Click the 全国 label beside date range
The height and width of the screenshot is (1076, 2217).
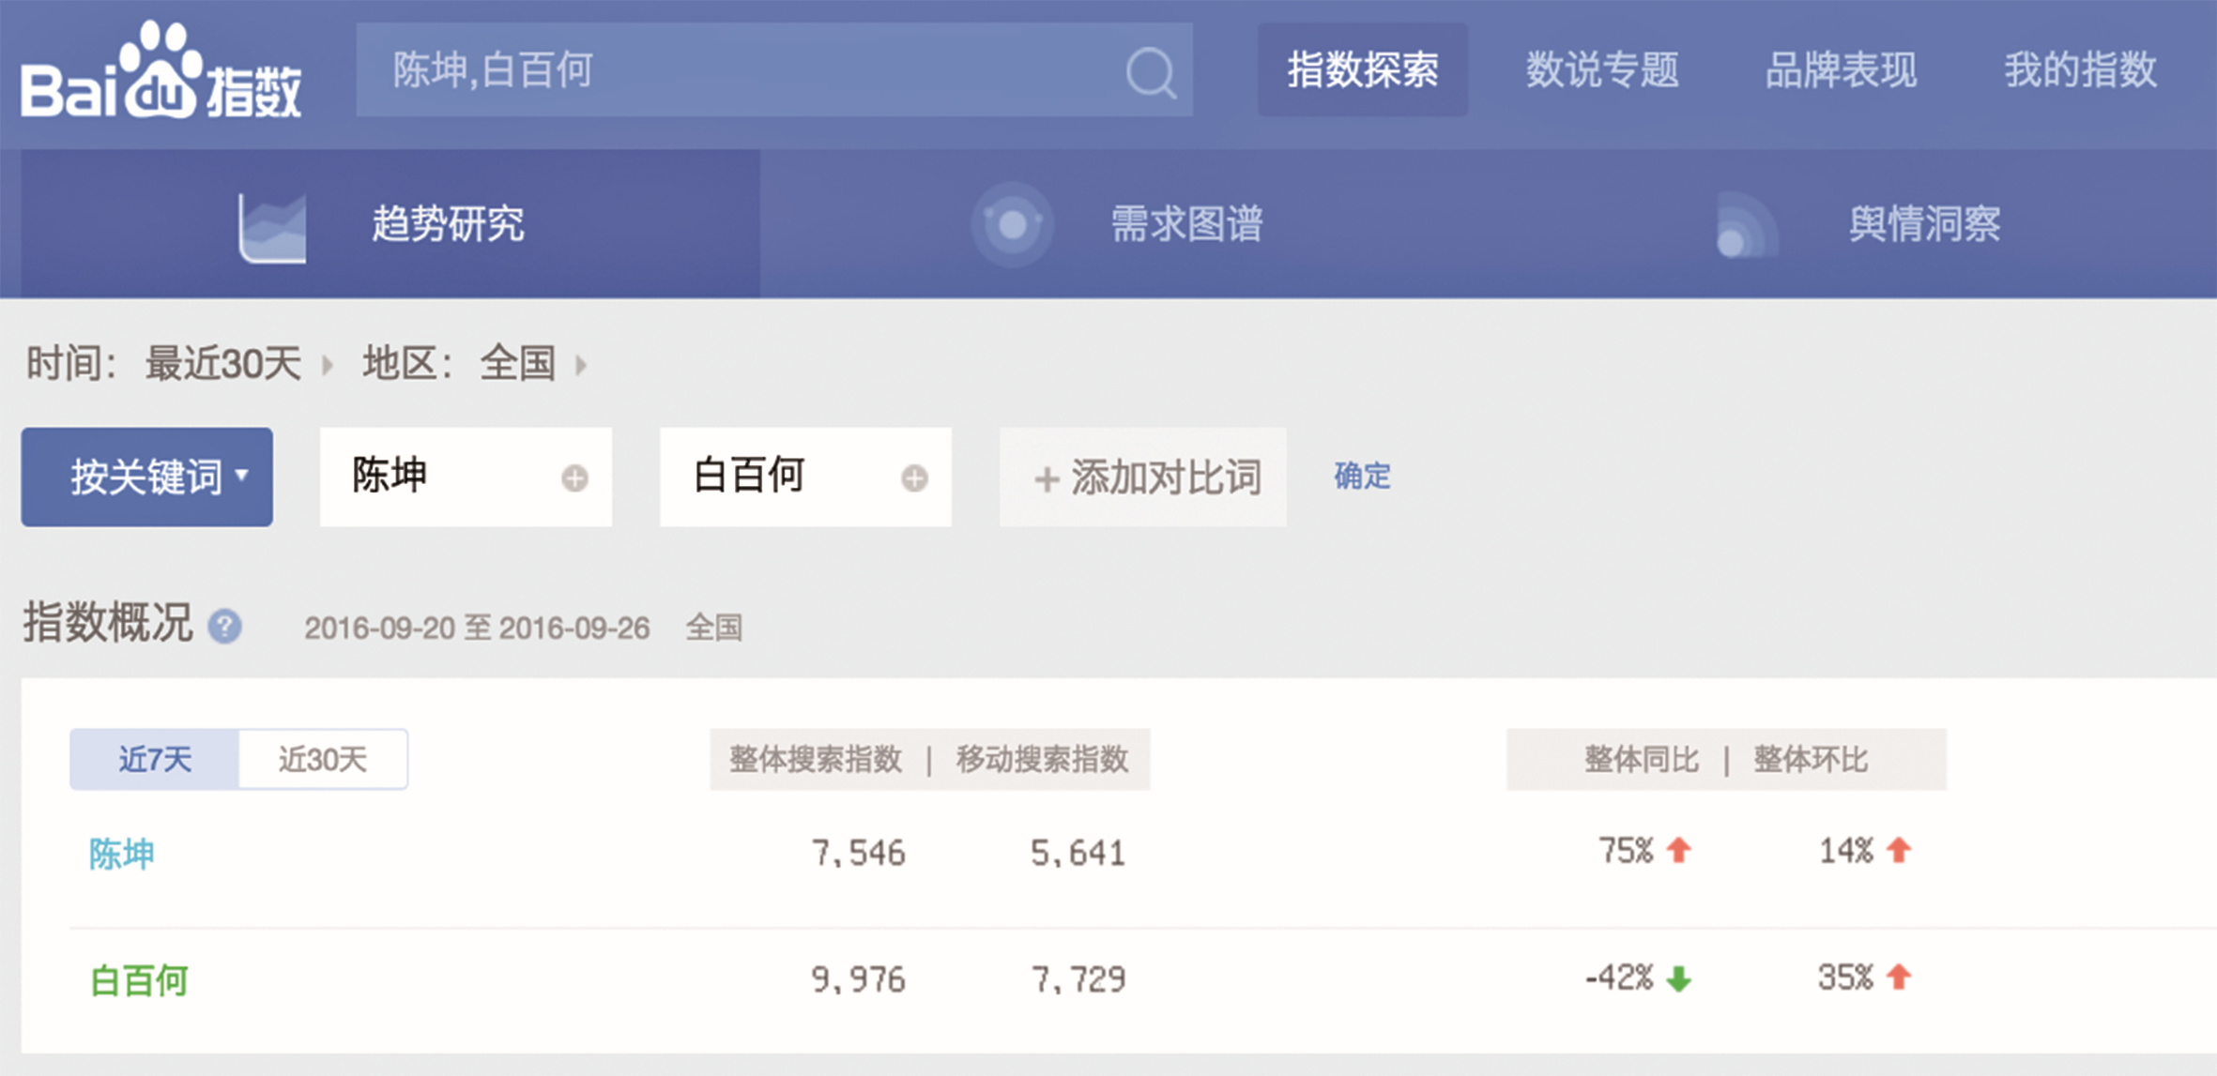click(x=714, y=628)
